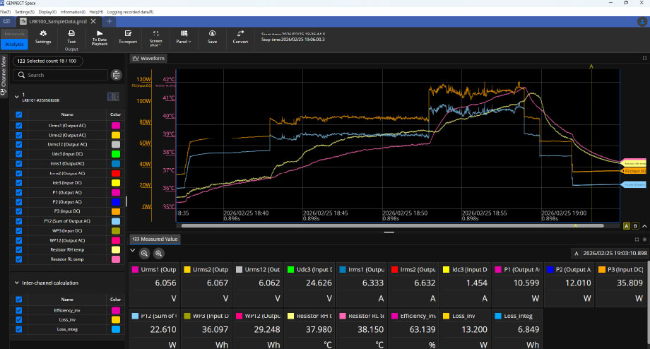
Task: Disable the Efficiency_inv calculation checkbox
Action: 19,310
